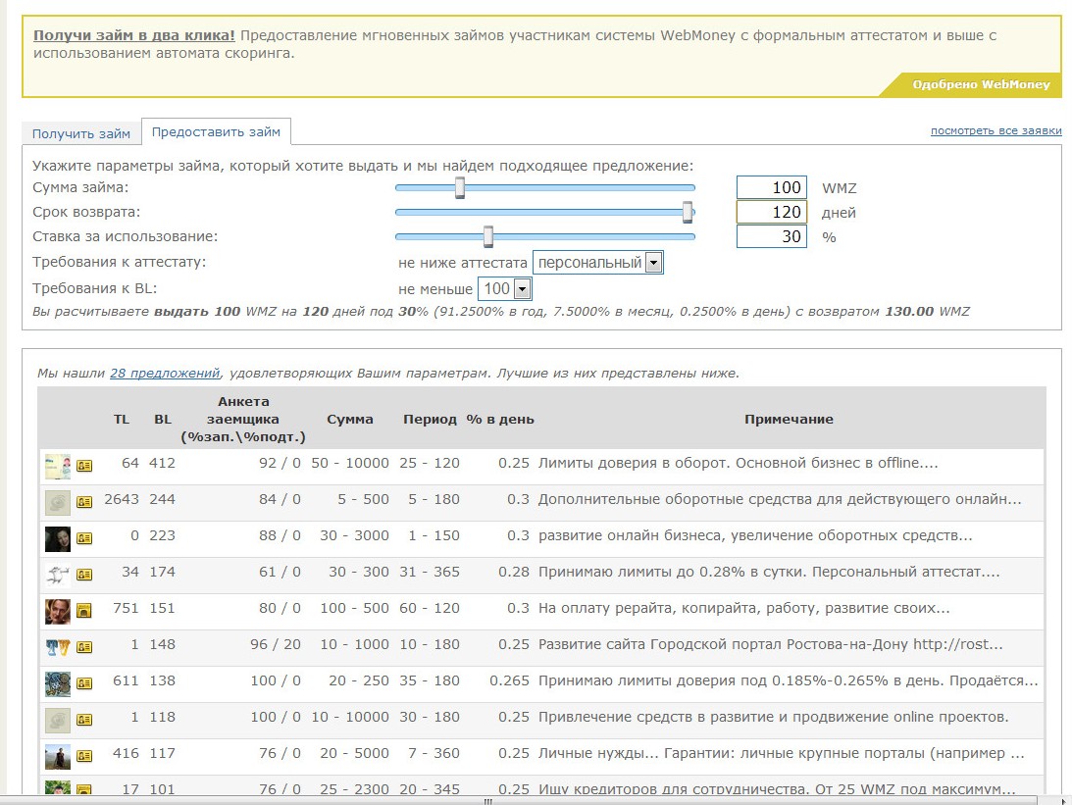Click the note about Городской портал Ростова-на-Дону

pyautogui.click(x=771, y=644)
